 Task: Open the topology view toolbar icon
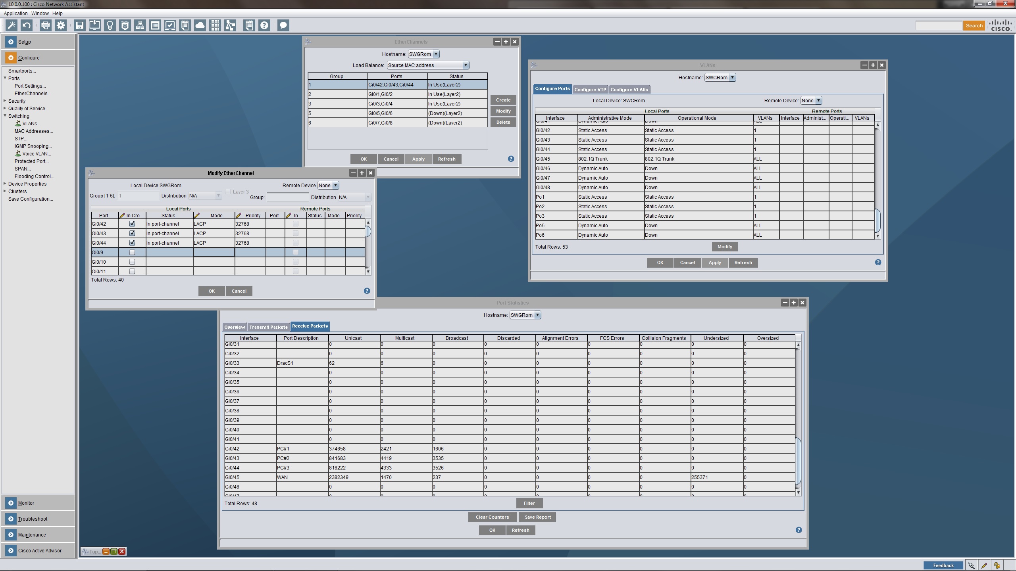[x=140, y=26]
